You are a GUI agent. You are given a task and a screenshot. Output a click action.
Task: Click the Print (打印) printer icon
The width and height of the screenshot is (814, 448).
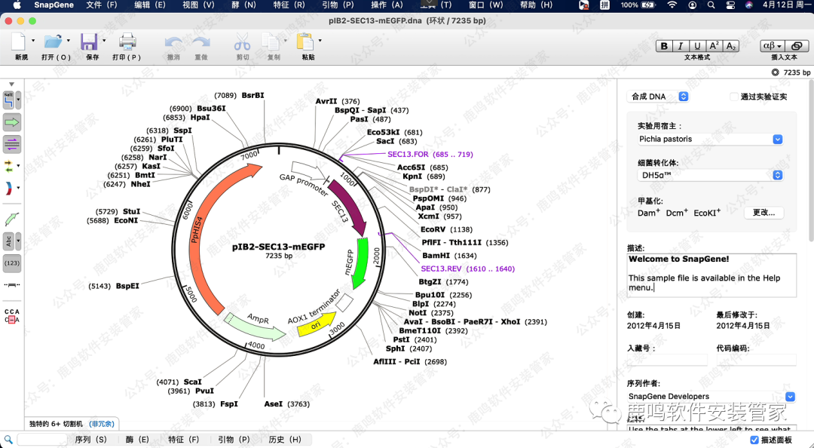point(127,42)
